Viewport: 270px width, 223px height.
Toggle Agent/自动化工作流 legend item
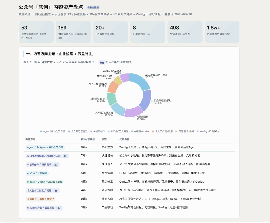(x=52, y=131)
